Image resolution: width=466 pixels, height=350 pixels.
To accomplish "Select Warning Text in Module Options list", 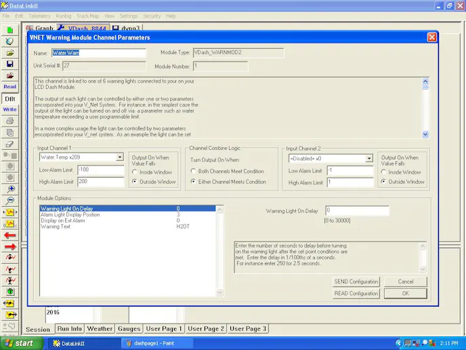I will [x=55, y=227].
